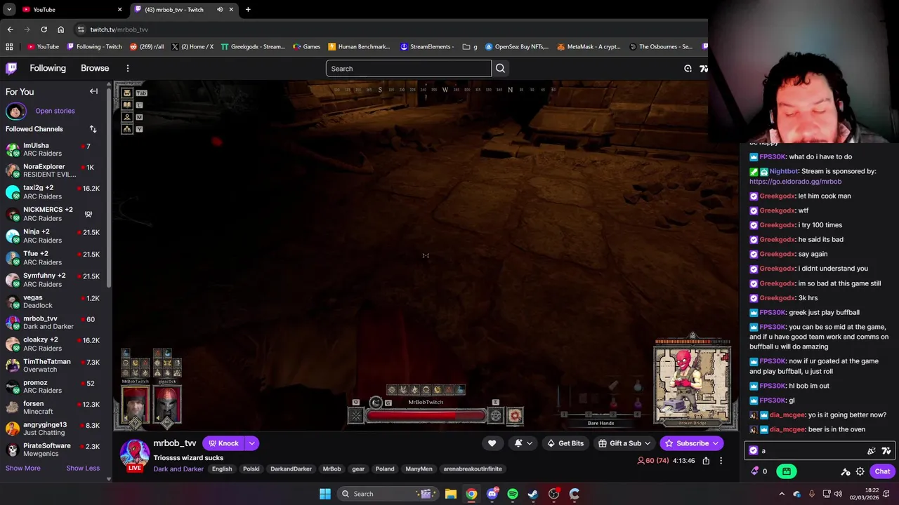Open 7TV emote menu in chat box

[886, 451]
